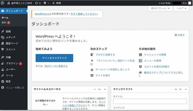Click the ウィジェットの管理 link
The height and width of the screenshot is (111, 193).
click(x=155, y=55)
